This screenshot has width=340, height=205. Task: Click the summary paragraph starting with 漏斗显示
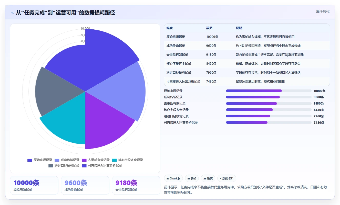point(245,190)
